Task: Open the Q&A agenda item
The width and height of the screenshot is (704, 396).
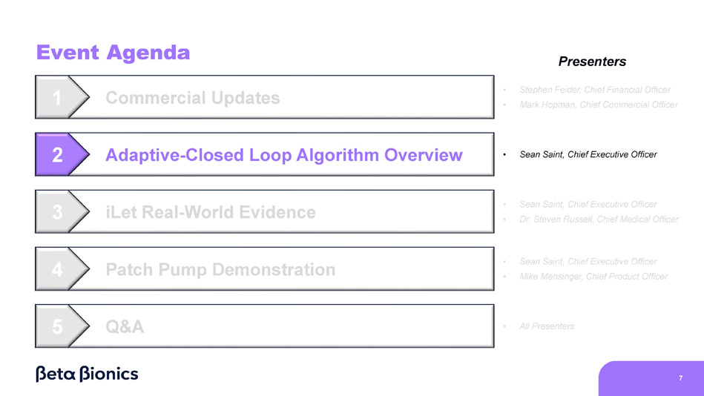Action: 125,326
